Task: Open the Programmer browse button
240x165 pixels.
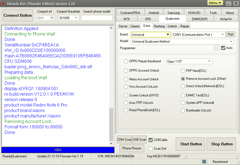Action: [x=216, y=48]
